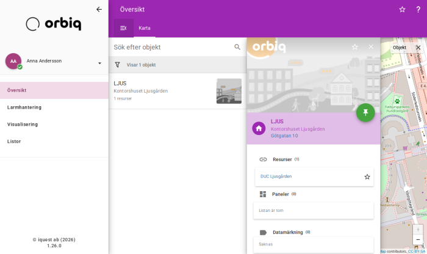Screen dimensions: 427x254
Task: Click the Objekt map chip label
Action: (400, 48)
